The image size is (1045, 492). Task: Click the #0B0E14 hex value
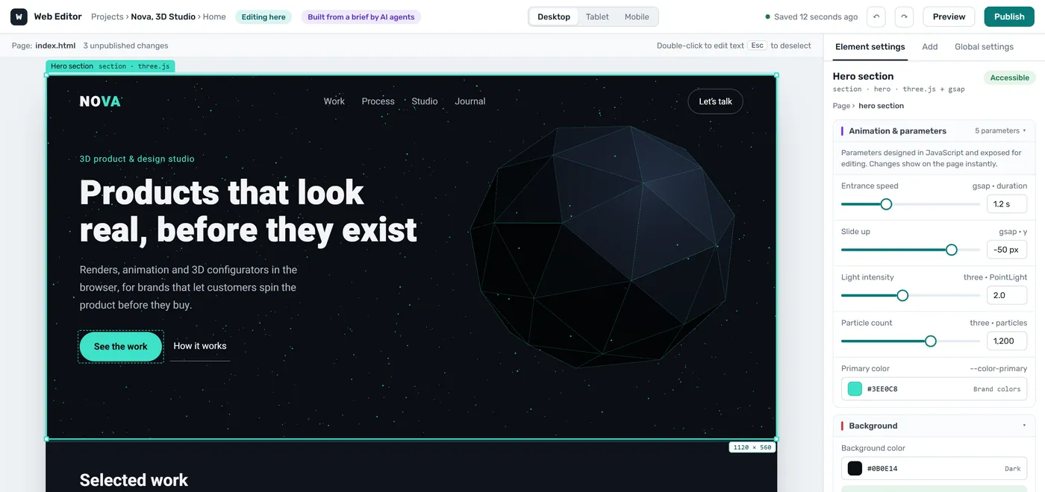(x=882, y=469)
